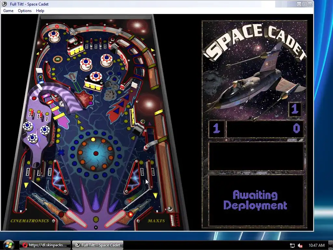Close the Full Tilt! Space Cadet window
The height and width of the screenshot is (250, 333).
click(310, 4)
